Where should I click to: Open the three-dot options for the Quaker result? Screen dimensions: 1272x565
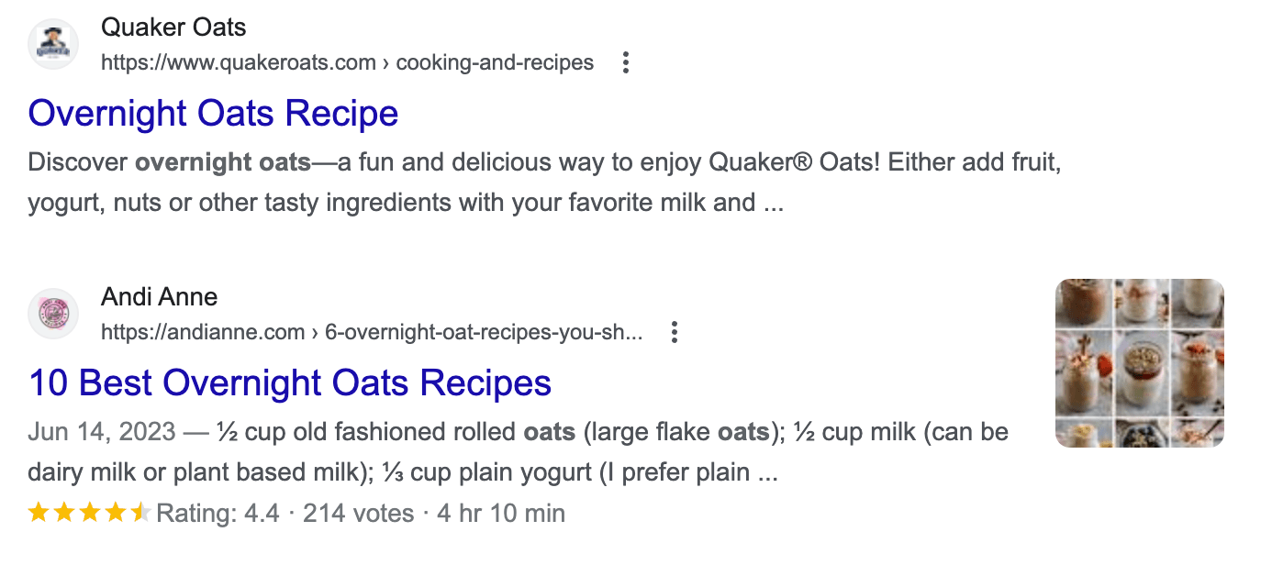(x=626, y=62)
